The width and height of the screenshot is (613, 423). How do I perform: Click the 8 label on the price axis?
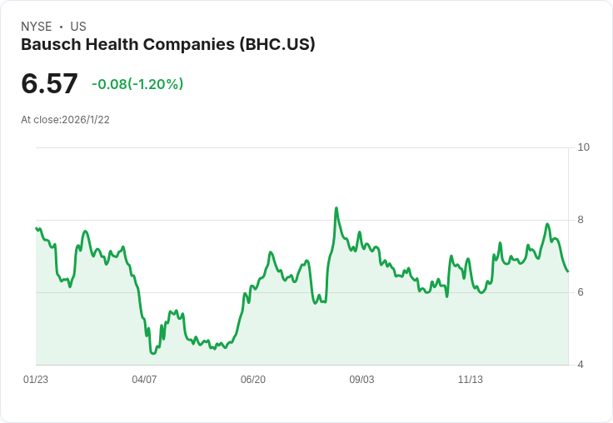pos(581,220)
